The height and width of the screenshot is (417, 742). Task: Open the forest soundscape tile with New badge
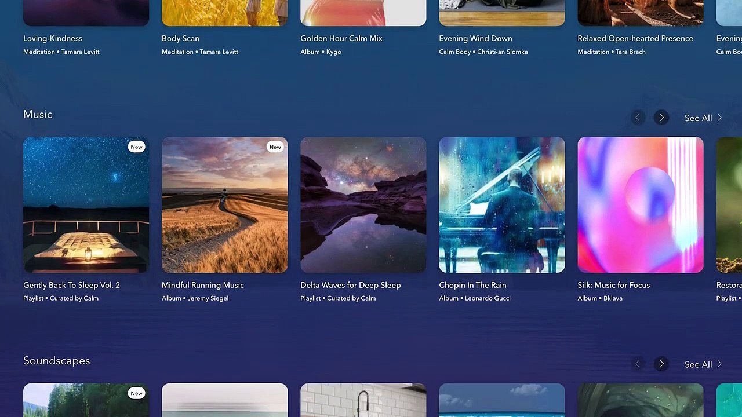(x=86, y=400)
